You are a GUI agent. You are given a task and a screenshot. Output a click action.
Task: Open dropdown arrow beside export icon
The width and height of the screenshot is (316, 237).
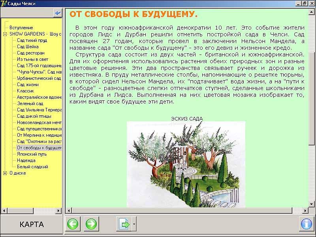pos(134,224)
